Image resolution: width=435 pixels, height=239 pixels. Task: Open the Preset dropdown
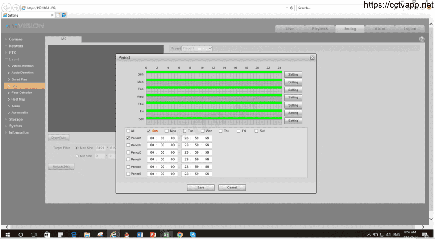pos(197,48)
